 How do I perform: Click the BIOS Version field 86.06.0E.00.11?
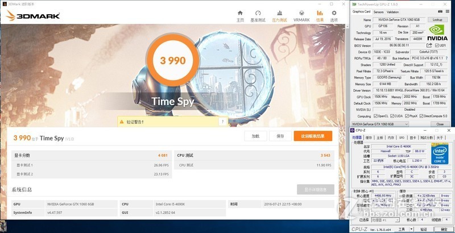(399, 45)
